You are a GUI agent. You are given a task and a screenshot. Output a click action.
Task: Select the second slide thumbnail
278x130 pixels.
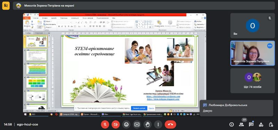tap(36, 55)
